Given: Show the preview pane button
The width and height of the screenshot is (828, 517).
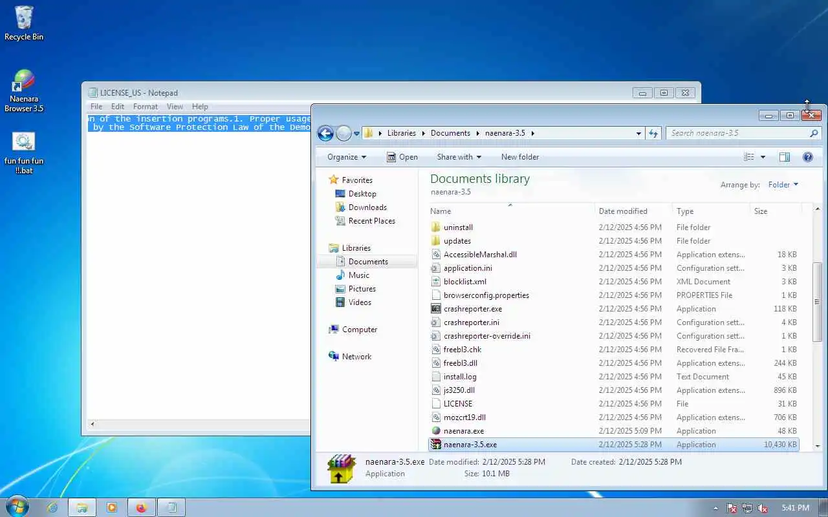Looking at the screenshot, I should [784, 157].
